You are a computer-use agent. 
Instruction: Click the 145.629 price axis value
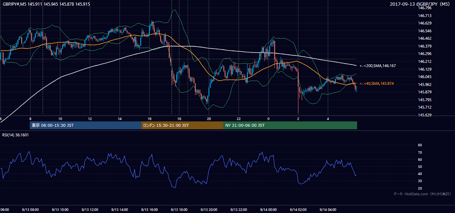click(425, 115)
